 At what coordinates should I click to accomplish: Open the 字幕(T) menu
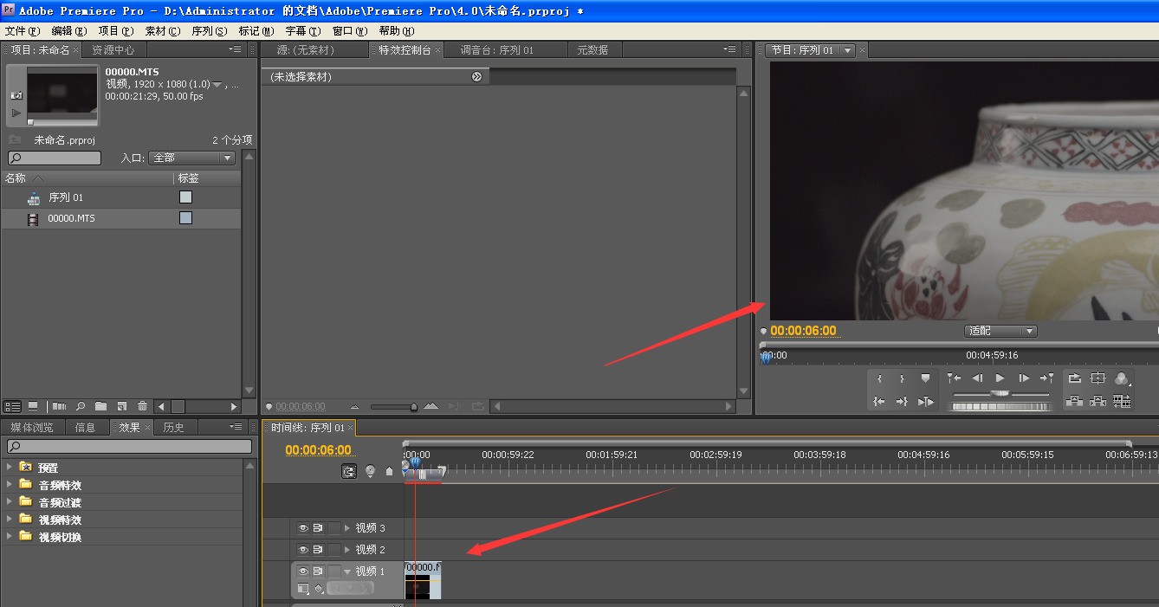coord(302,31)
